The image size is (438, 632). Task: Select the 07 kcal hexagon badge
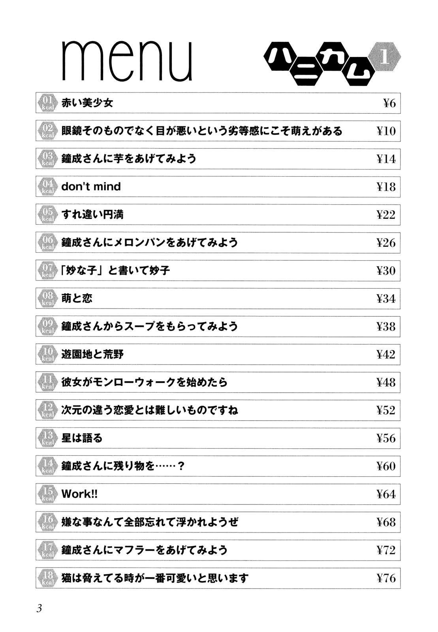click(47, 271)
